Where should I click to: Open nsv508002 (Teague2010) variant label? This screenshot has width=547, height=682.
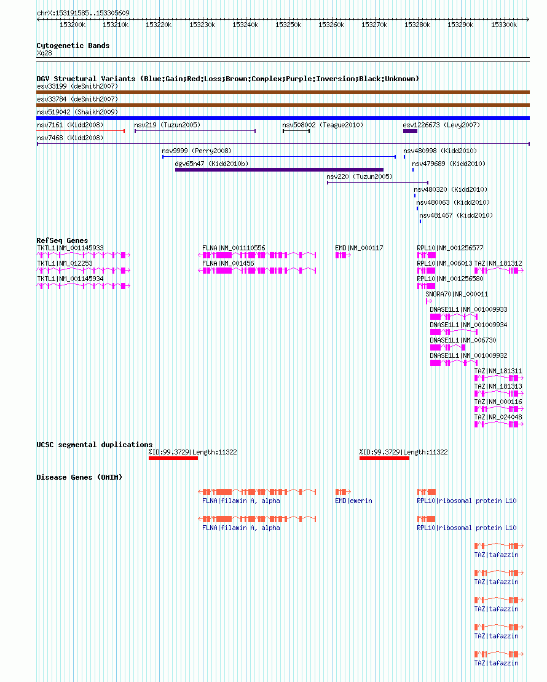tap(323, 125)
